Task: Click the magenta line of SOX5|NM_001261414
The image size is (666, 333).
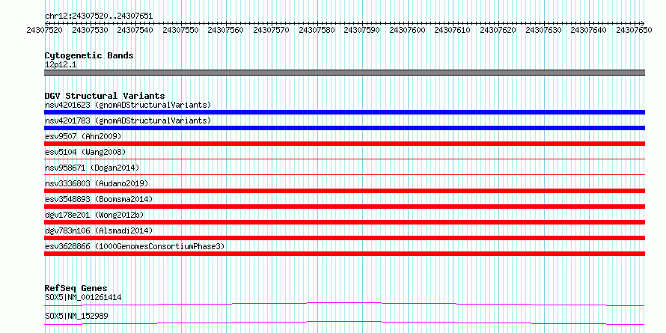Action: [344, 304]
